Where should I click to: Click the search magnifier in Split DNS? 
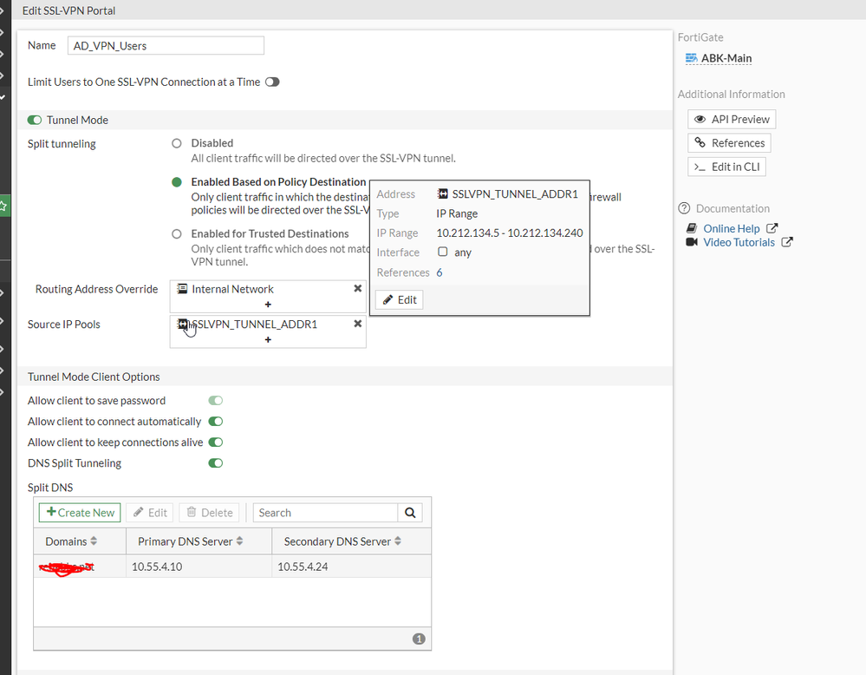click(x=410, y=513)
